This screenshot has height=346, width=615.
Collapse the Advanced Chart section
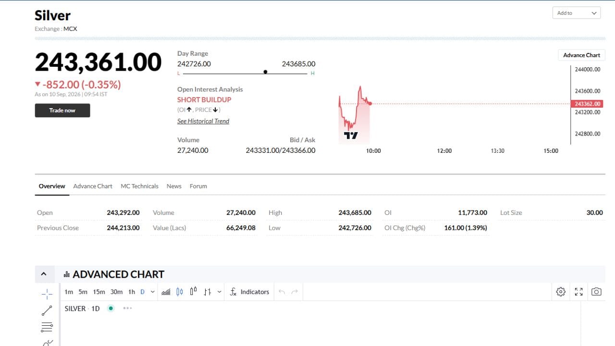44,274
